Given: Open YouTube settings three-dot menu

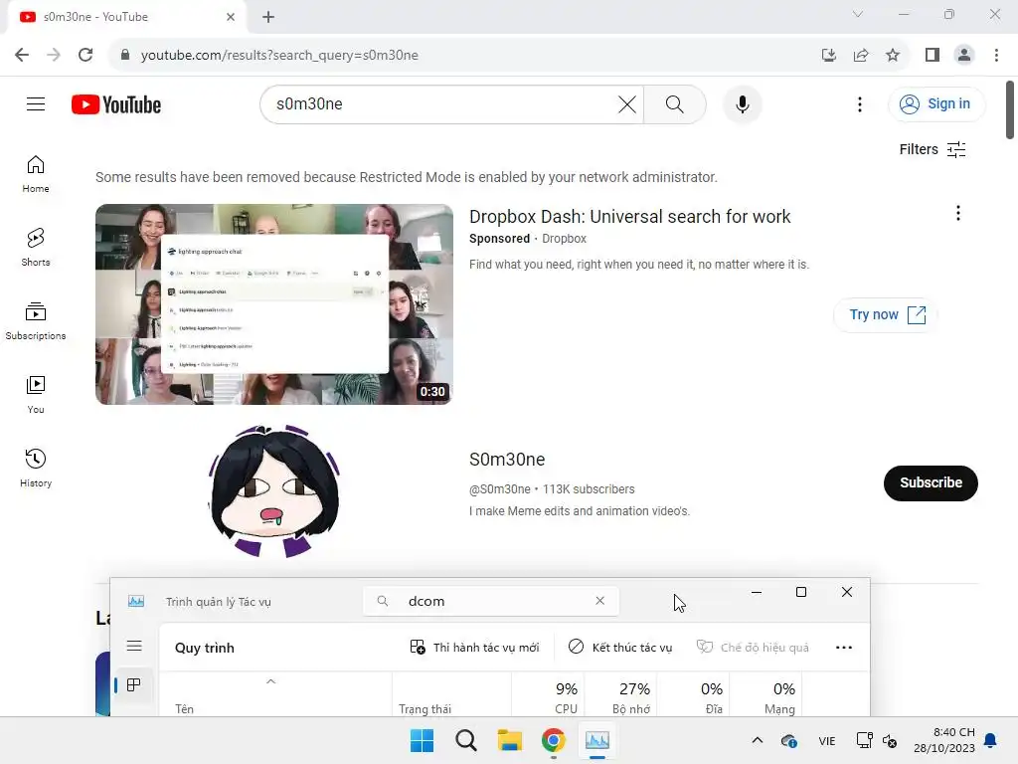Looking at the screenshot, I should [x=860, y=104].
